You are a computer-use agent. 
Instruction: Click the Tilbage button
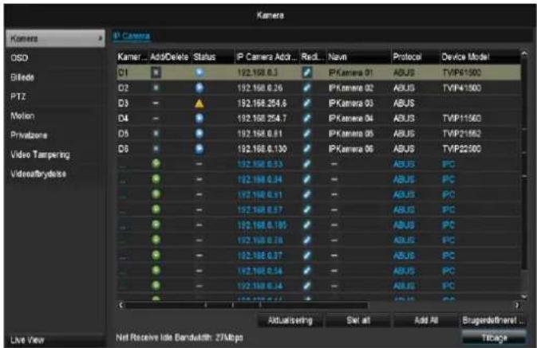[494, 338]
